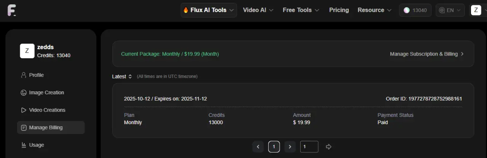Click the go-to-page arrow icon
Viewport: 487px width, 158px height.
tap(329, 147)
